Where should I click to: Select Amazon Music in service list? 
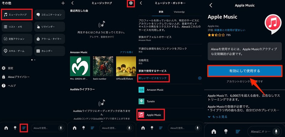tap(170, 90)
